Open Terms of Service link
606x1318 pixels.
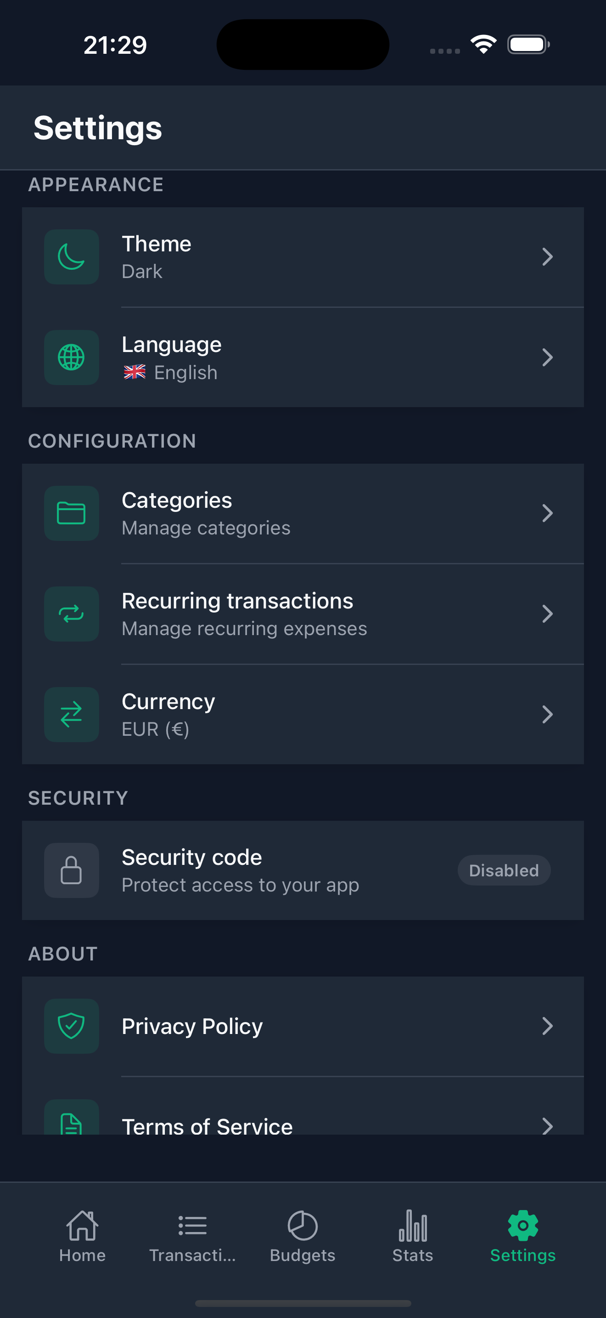coord(207,1125)
